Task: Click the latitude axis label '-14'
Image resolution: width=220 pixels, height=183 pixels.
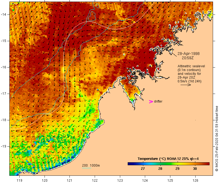Action: (3, 15)
